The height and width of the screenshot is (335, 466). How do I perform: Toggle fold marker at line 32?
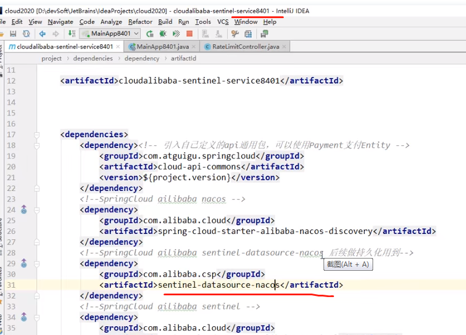[x=37, y=296]
